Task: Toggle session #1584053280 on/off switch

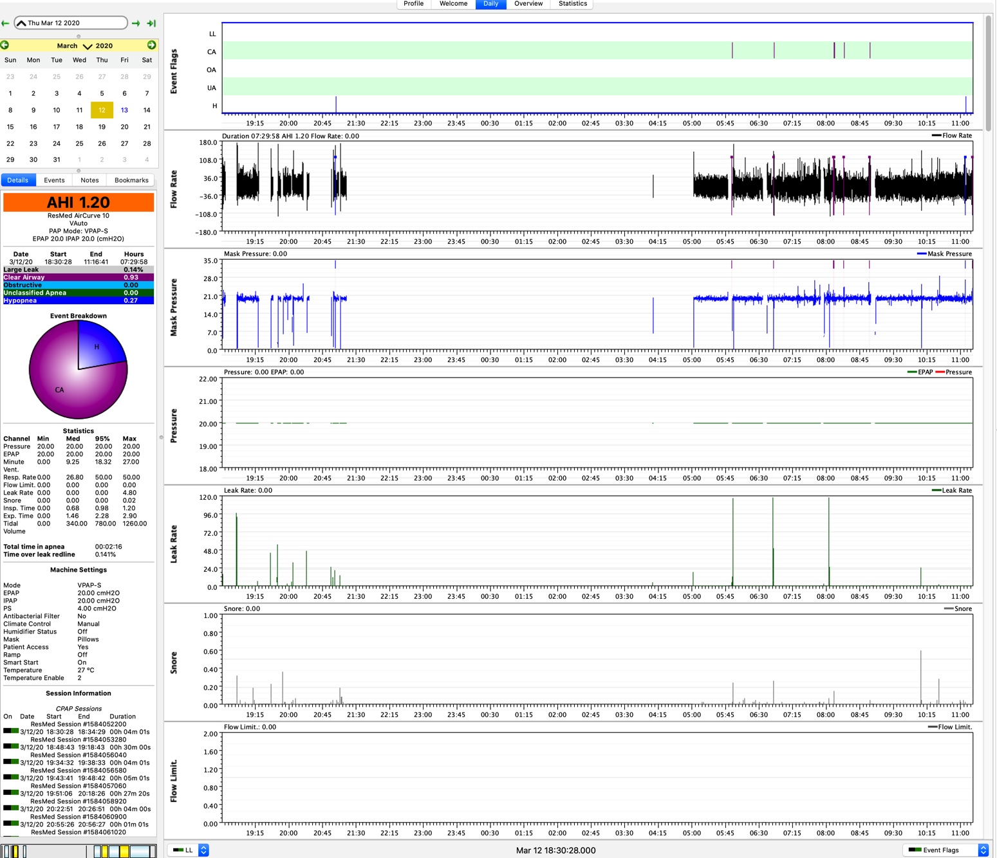Action: coord(11,746)
